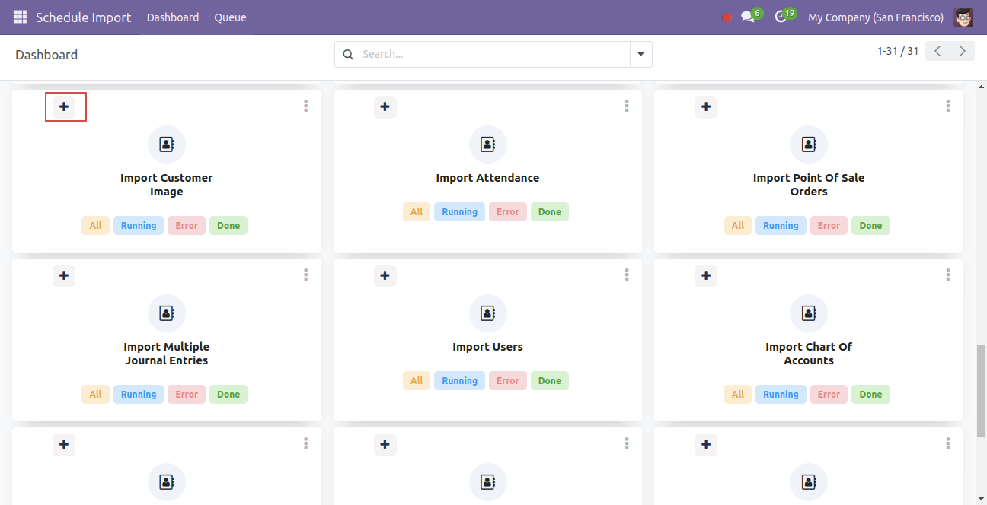
Task: Open kebab menu on Import Chart Of Accounts
Action: coord(948,275)
